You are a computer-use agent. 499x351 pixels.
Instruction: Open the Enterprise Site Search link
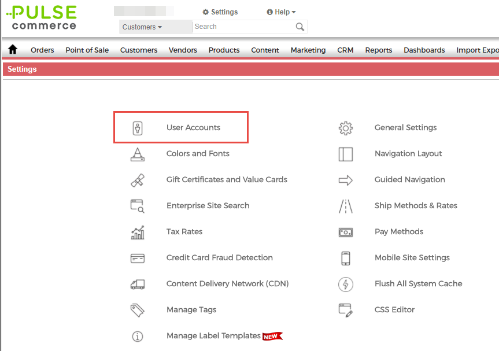(x=208, y=206)
